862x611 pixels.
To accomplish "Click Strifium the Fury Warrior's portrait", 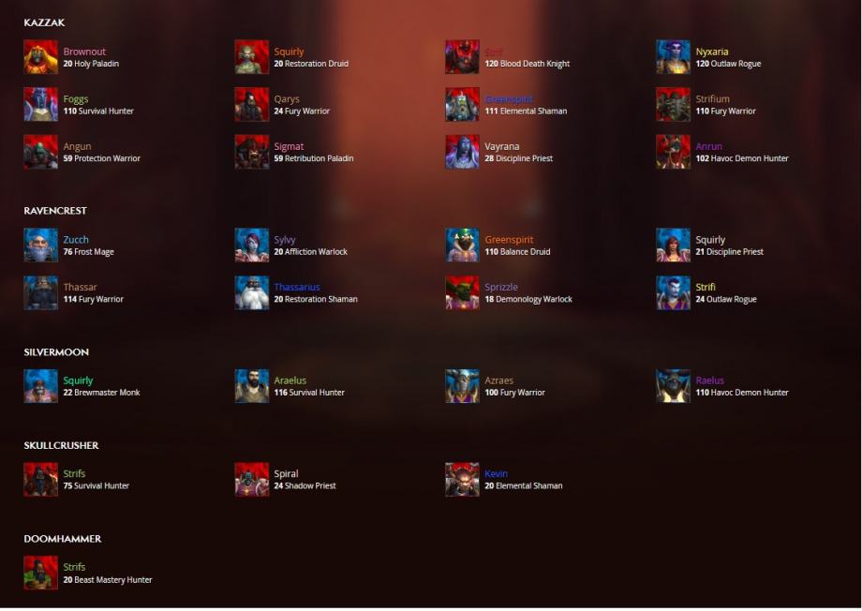I will tap(673, 105).
